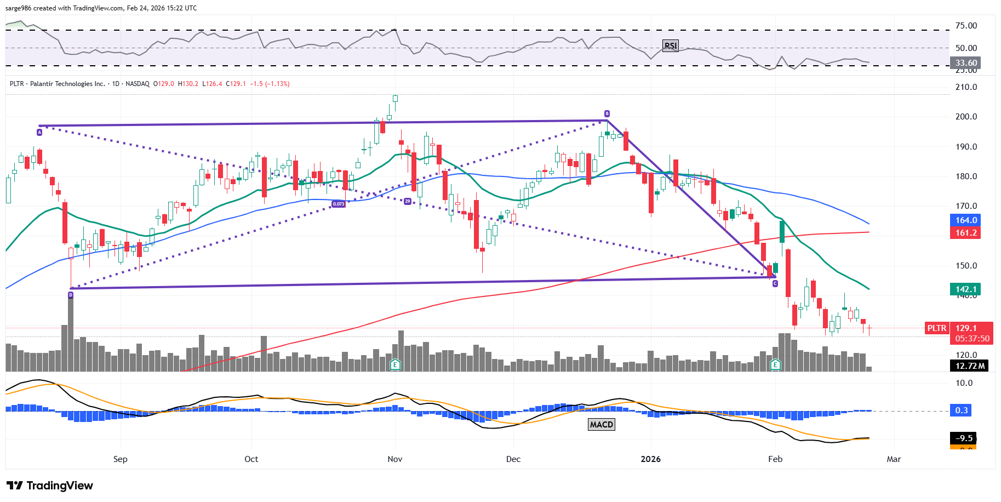
Task: Click the February earnings E marker
Action: (775, 364)
